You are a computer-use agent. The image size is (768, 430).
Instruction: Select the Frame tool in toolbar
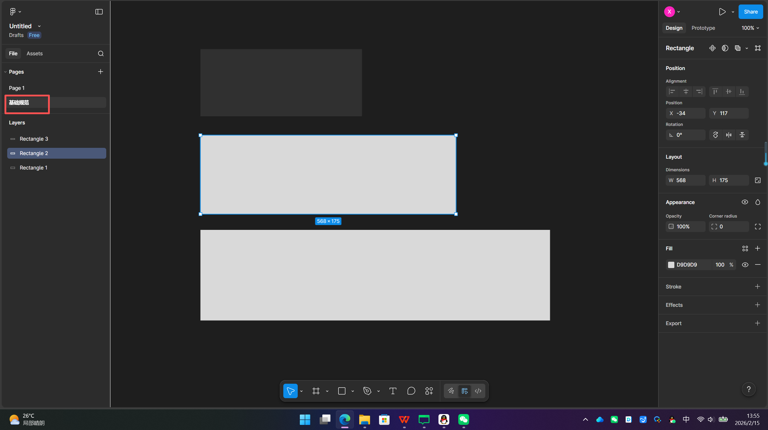tap(316, 391)
